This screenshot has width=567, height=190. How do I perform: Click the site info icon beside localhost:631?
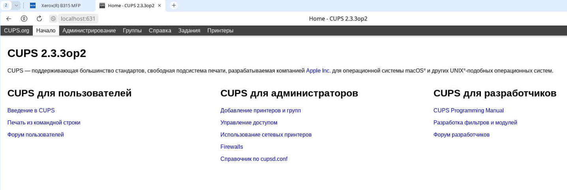coord(53,18)
